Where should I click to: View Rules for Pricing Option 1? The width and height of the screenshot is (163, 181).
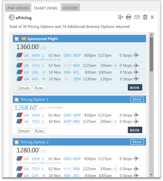pos(40,131)
